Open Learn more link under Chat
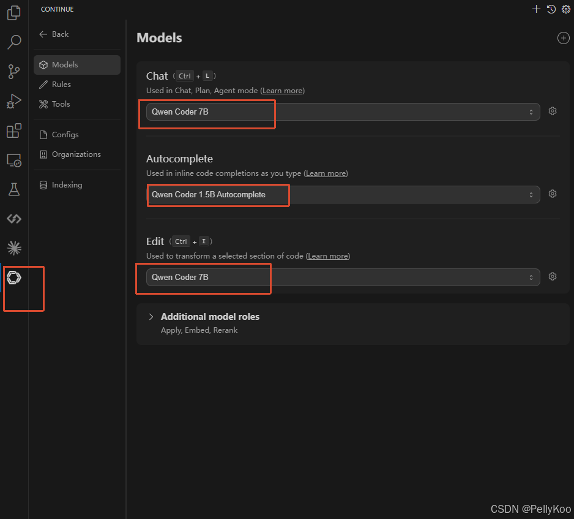The image size is (574, 519). [x=282, y=91]
